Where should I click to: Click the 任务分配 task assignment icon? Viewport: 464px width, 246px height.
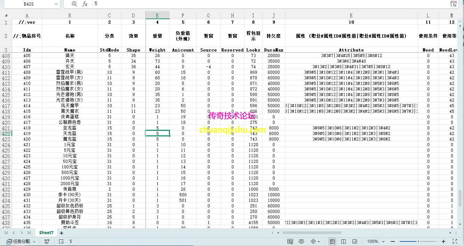tap(9, 241)
